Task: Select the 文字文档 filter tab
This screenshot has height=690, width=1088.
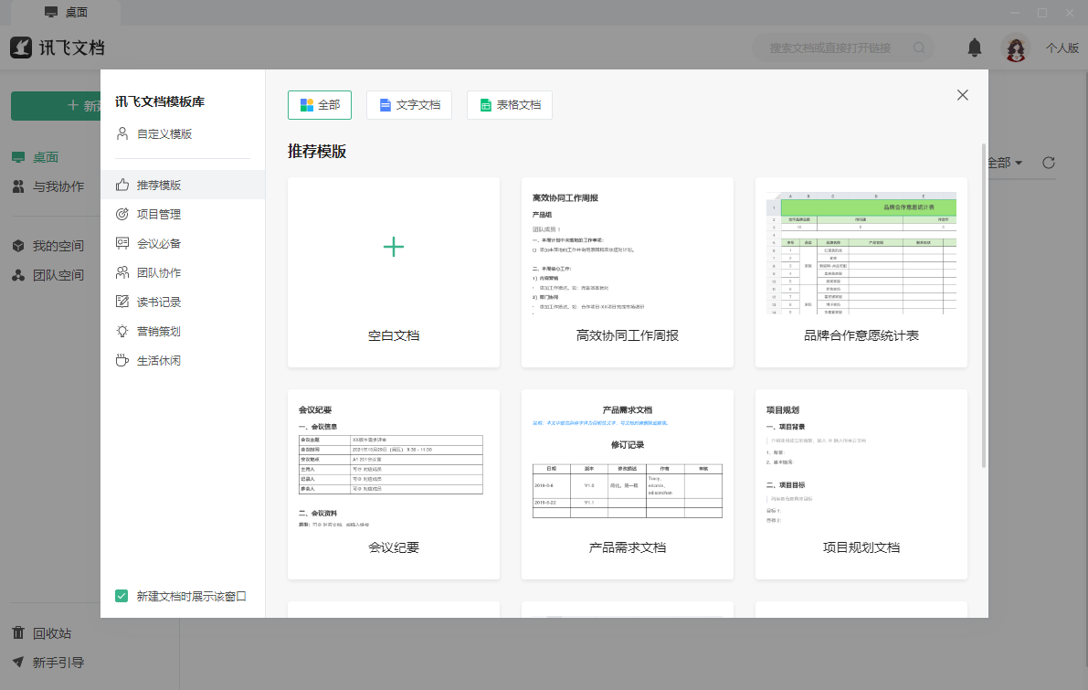Action: (408, 105)
